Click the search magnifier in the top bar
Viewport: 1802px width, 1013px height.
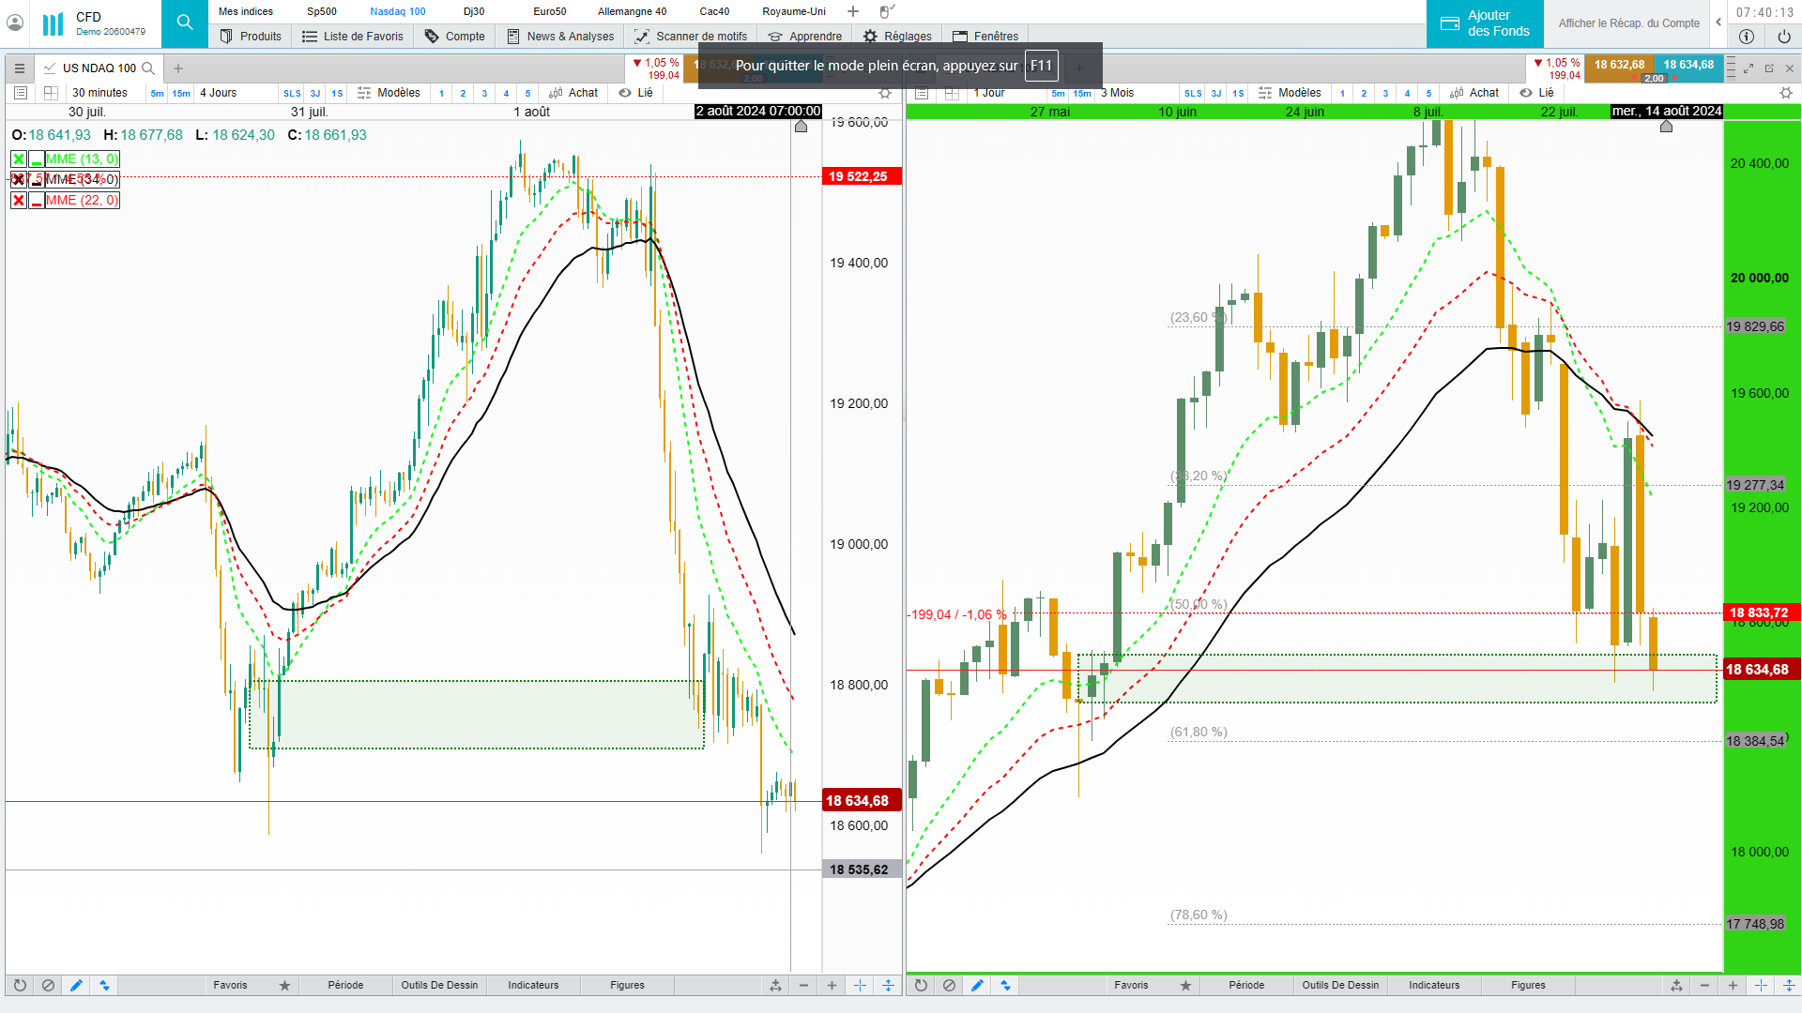coord(185,23)
